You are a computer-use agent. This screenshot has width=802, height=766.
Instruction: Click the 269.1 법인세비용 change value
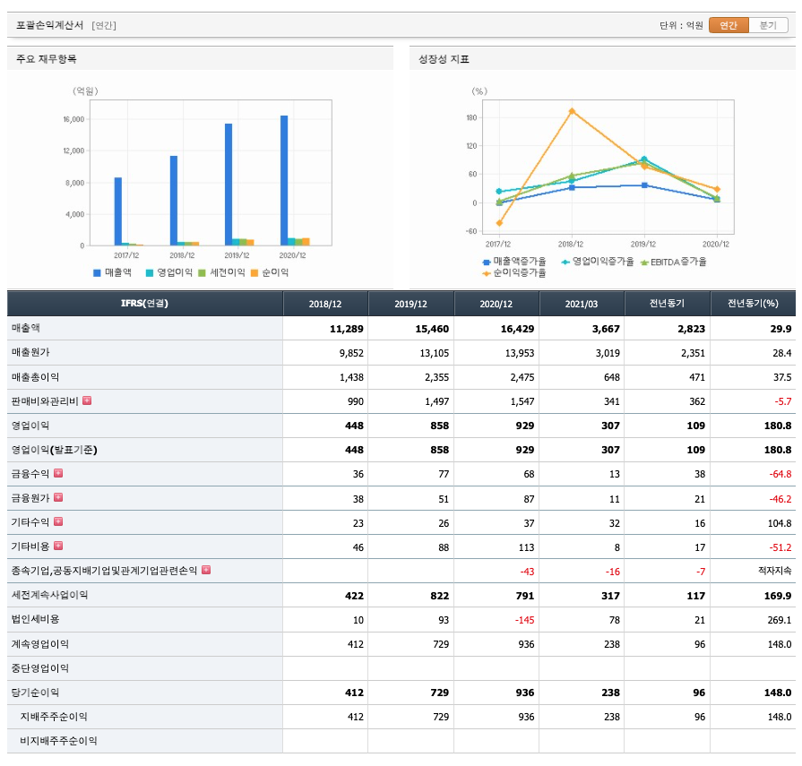click(x=779, y=620)
